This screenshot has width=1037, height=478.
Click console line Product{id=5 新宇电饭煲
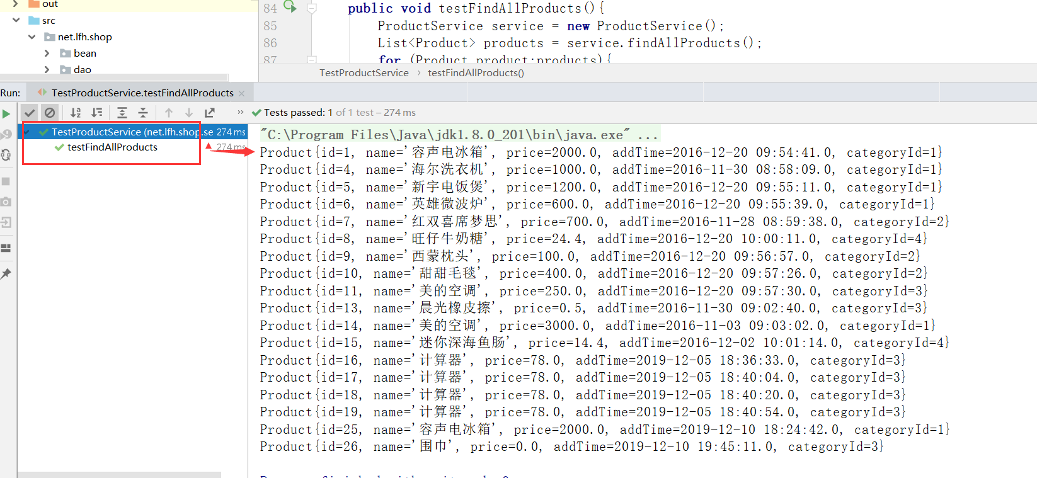coord(601,187)
